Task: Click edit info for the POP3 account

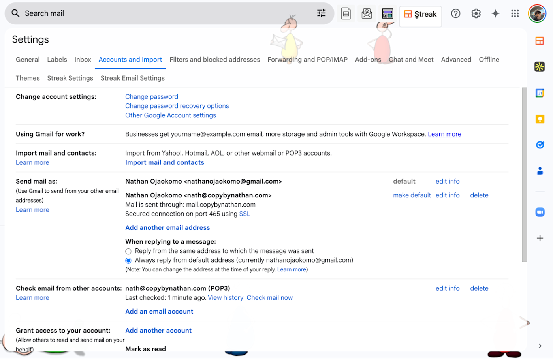Action: (x=448, y=288)
